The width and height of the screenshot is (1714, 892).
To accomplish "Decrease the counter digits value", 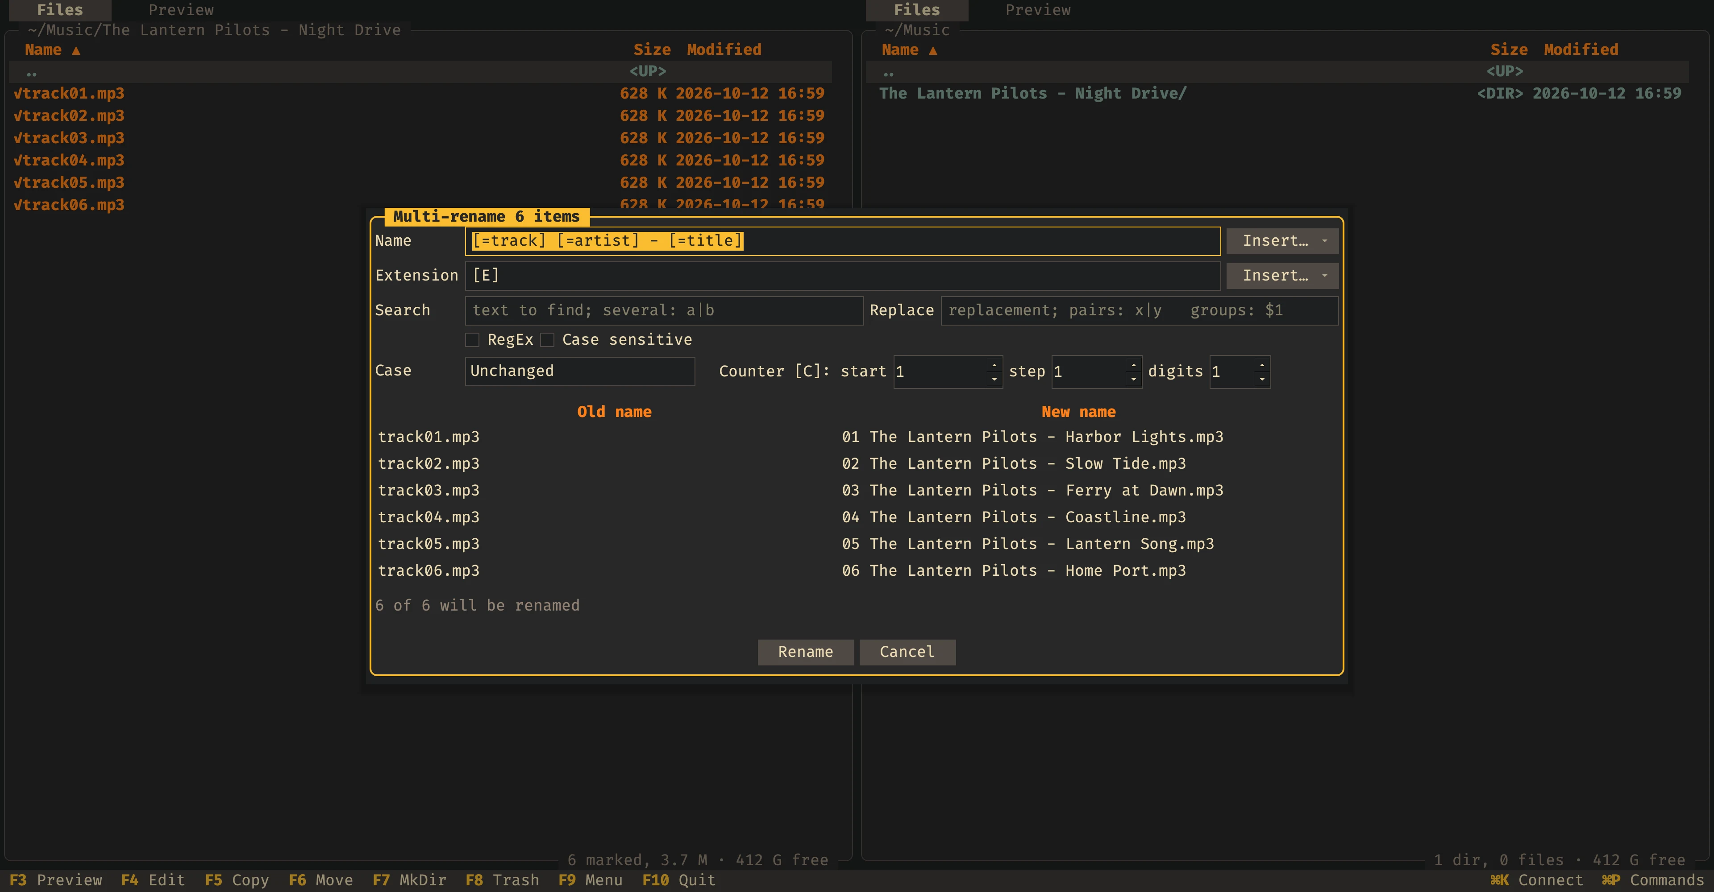I will point(1262,379).
